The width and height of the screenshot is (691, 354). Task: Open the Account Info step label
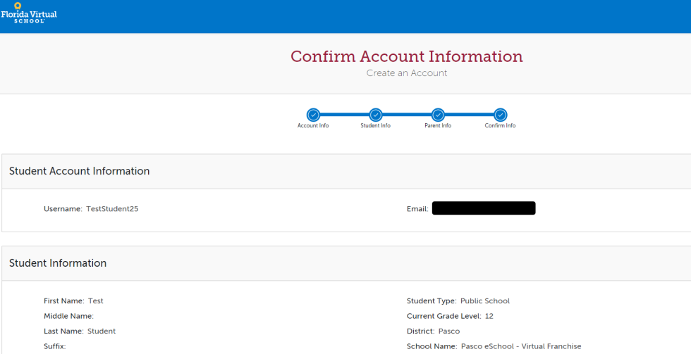pos(313,126)
